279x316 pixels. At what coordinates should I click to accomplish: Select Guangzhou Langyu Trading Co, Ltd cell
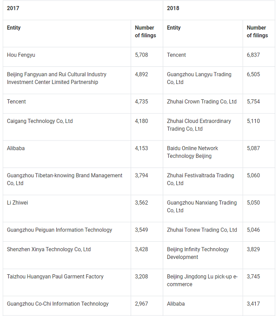pyautogui.click(x=199, y=78)
